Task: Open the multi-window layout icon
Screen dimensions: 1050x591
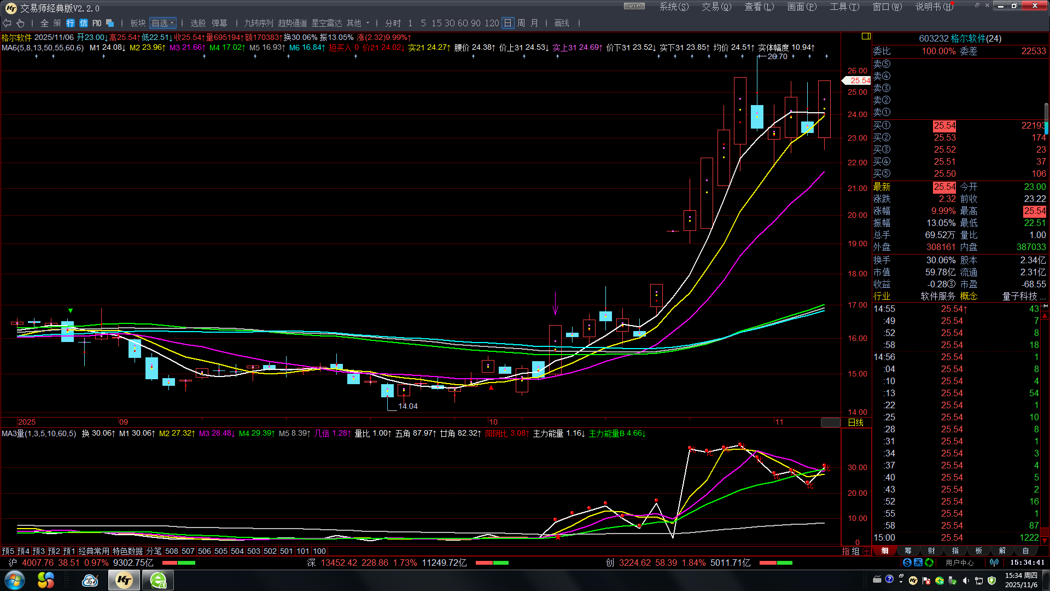Action: (x=110, y=23)
